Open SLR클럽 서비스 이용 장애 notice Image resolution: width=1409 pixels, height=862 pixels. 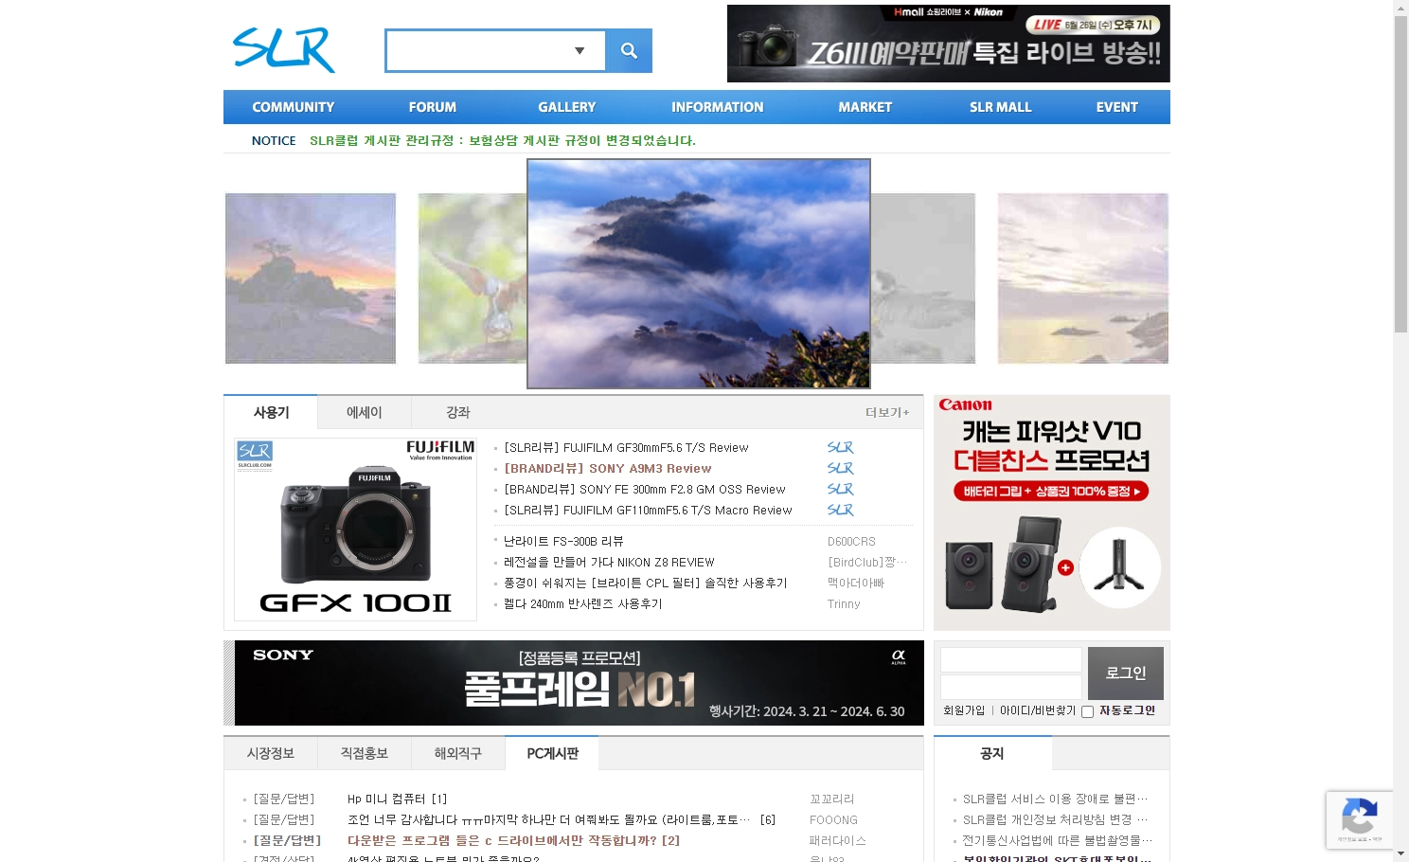click(1055, 799)
